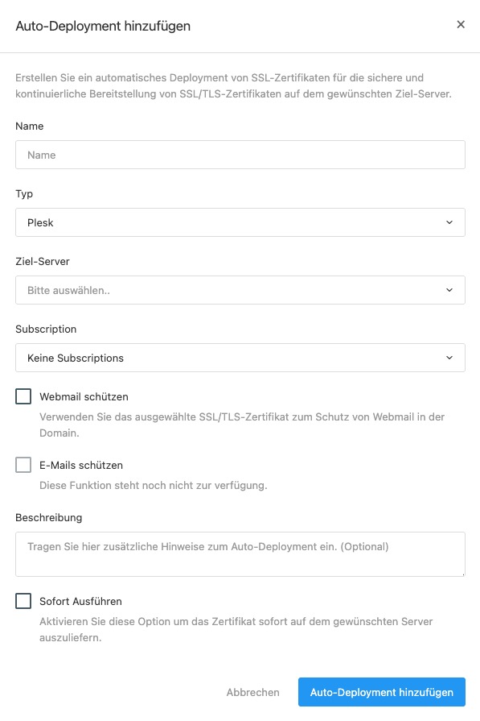Screen dimensions: 480x721
Task: Click the chevron arrow in the Ziel-Server field
Action: pos(449,290)
